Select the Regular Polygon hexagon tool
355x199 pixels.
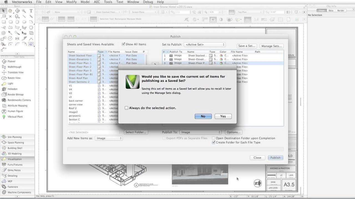point(31,27)
